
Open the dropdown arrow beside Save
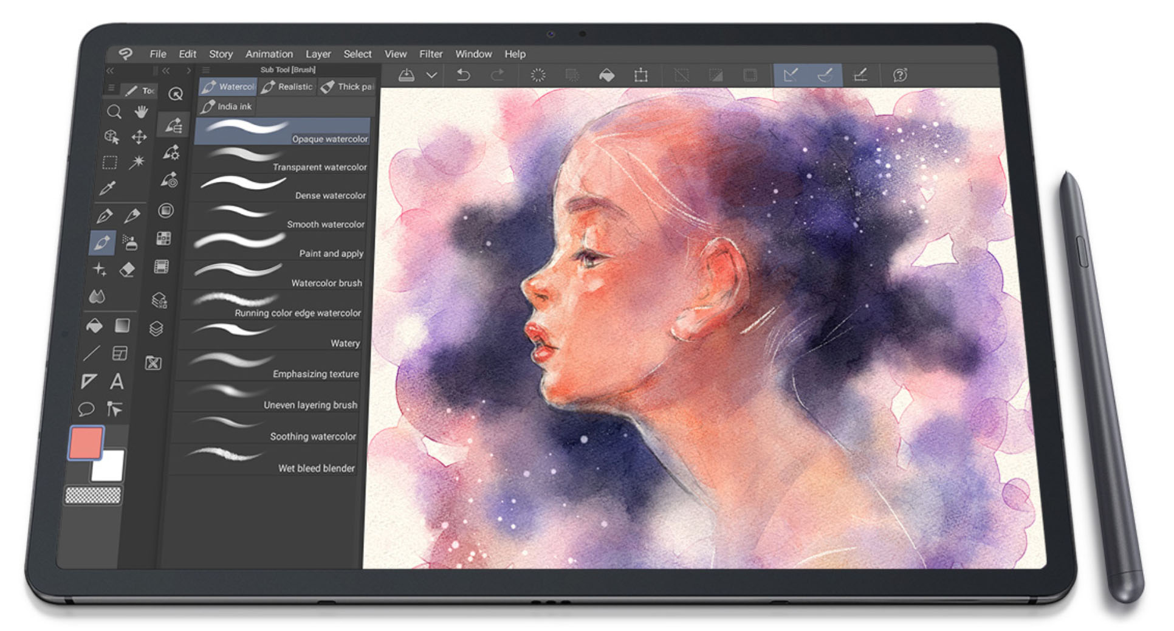click(431, 75)
